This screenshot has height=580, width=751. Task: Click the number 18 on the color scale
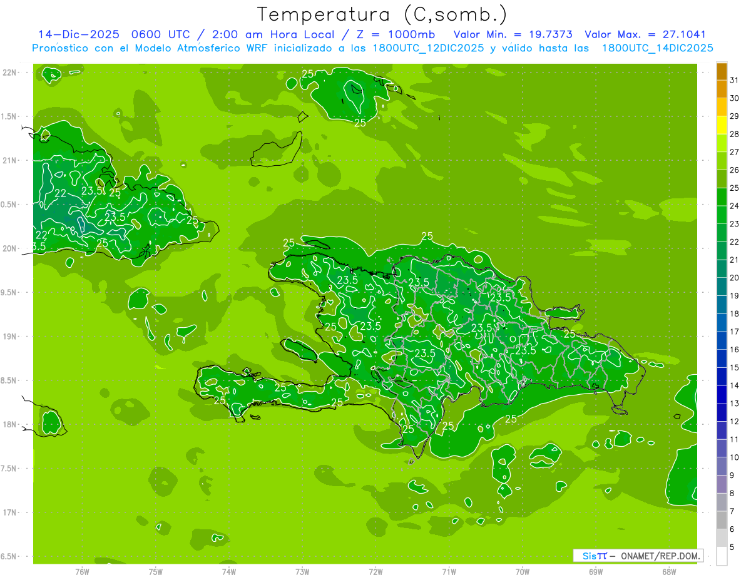point(735,314)
